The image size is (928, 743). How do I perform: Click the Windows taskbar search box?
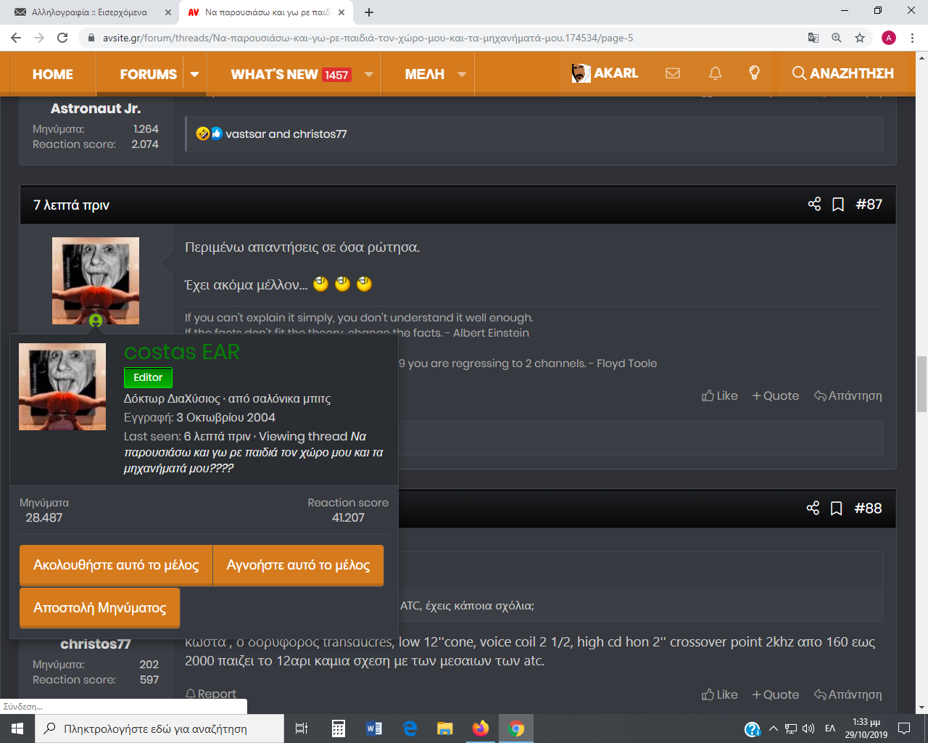pyautogui.click(x=159, y=728)
